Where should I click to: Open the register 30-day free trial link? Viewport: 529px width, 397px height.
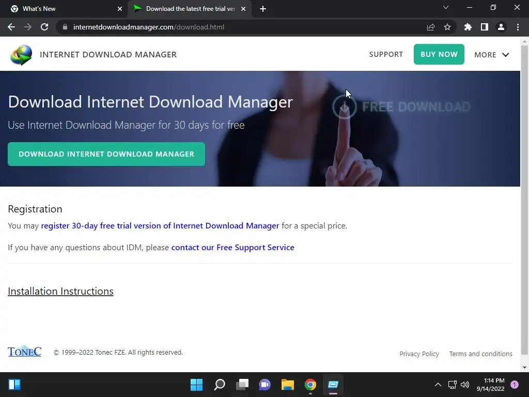click(x=160, y=225)
